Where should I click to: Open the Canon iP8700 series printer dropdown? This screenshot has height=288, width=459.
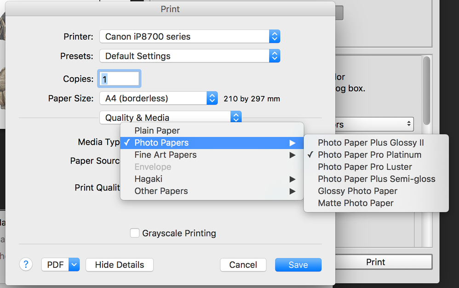tap(184, 36)
